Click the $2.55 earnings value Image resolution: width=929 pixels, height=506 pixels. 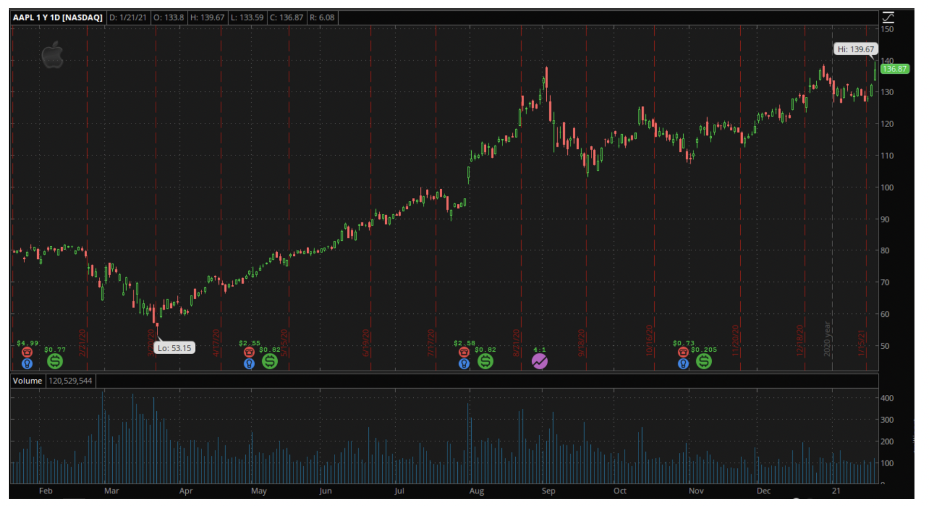pos(250,343)
